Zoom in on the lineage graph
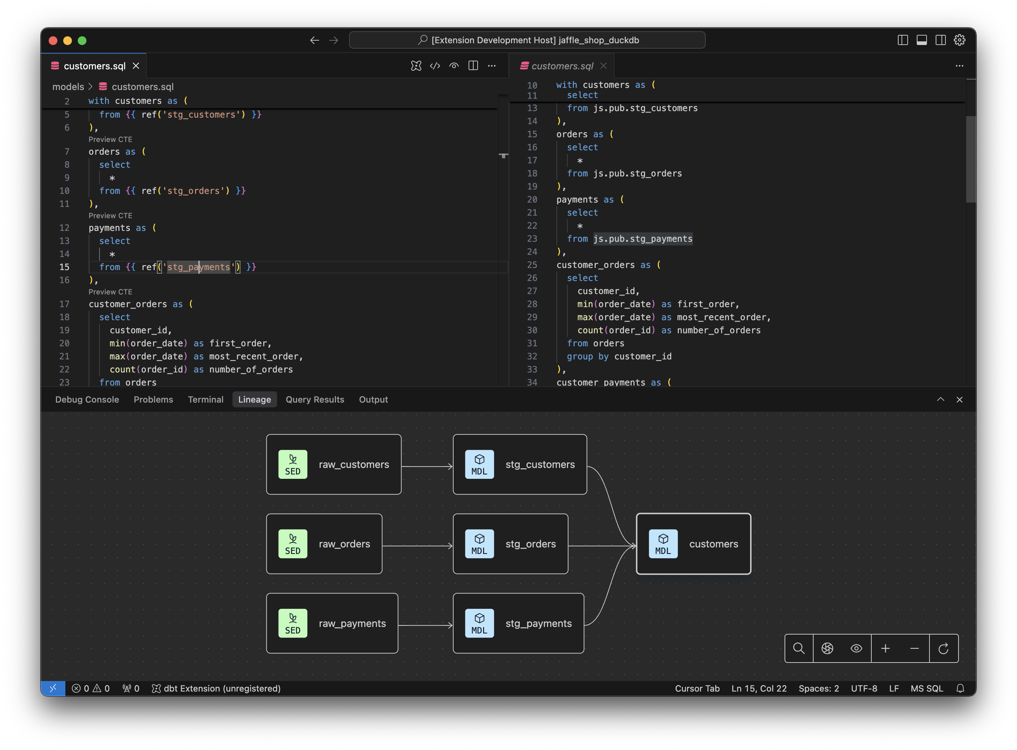Image resolution: width=1017 pixels, height=750 pixels. [x=886, y=648]
